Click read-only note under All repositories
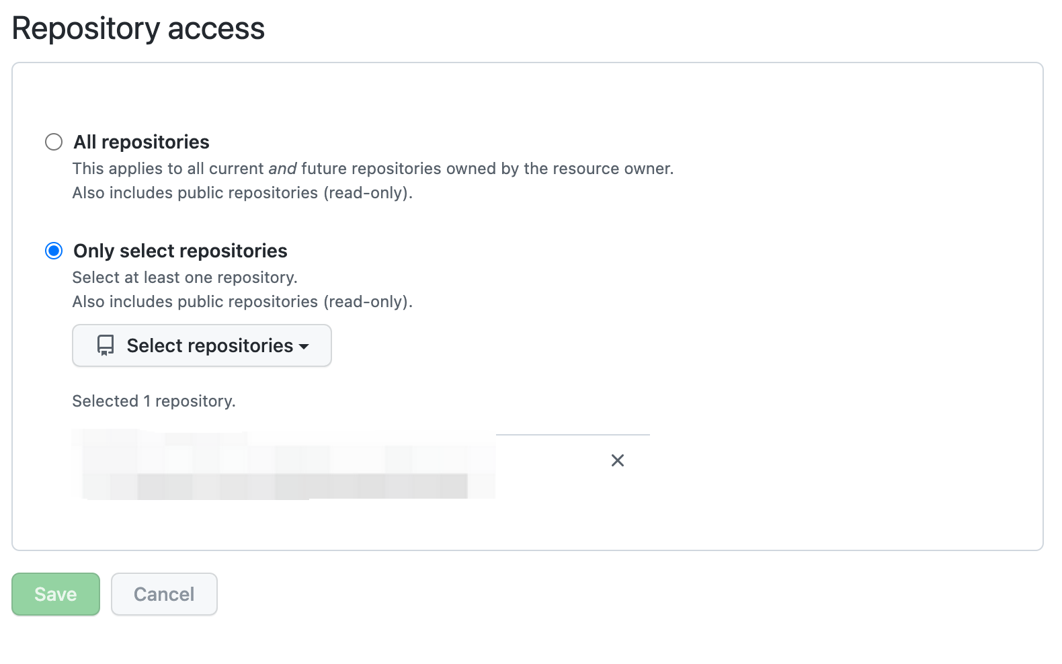1062x664 pixels. tap(243, 193)
